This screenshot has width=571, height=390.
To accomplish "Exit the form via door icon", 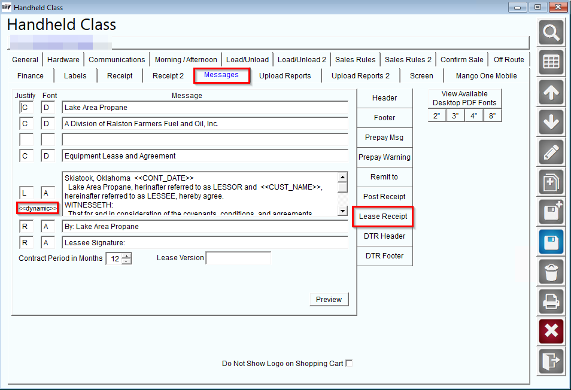I will 551,361.
